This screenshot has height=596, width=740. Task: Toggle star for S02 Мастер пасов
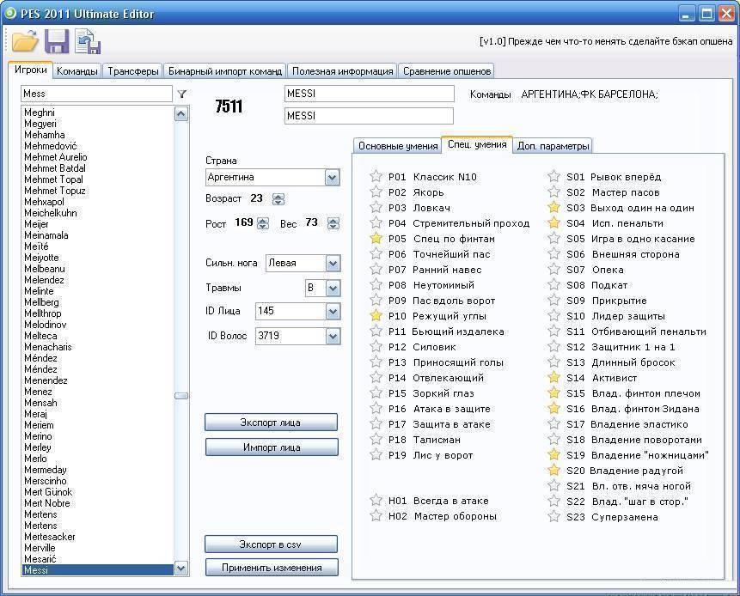click(x=553, y=192)
